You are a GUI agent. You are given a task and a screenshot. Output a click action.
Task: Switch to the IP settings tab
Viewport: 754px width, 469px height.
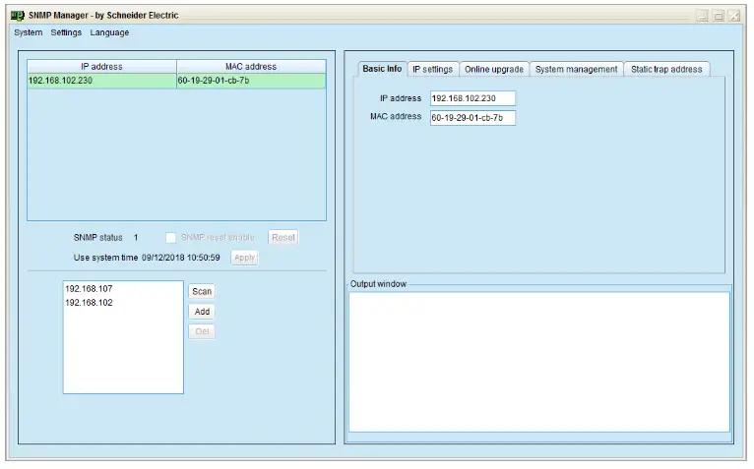coord(432,69)
